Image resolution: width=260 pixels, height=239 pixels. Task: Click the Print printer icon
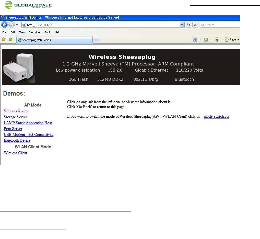pos(217,39)
